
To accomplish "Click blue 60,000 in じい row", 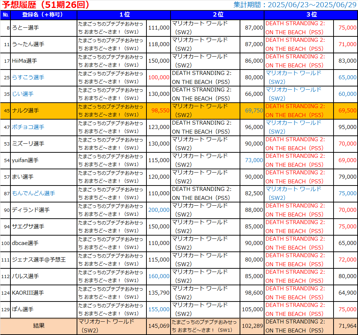I will click(x=348, y=94).
